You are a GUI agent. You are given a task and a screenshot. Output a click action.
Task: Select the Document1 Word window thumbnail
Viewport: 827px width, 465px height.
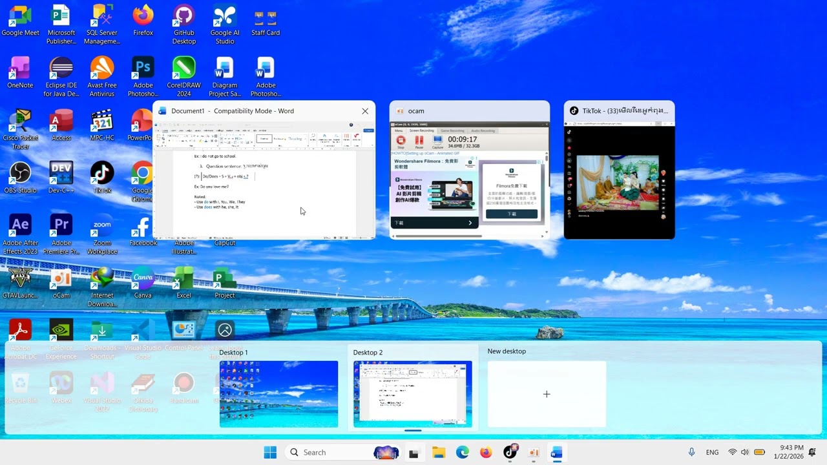pyautogui.click(x=264, y=170)
